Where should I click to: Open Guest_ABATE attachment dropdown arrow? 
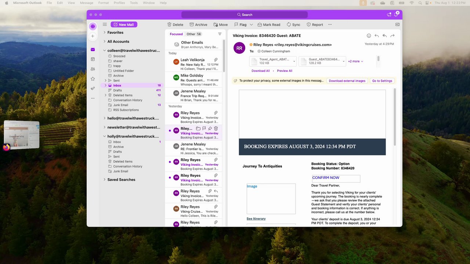tap(344, 61)
